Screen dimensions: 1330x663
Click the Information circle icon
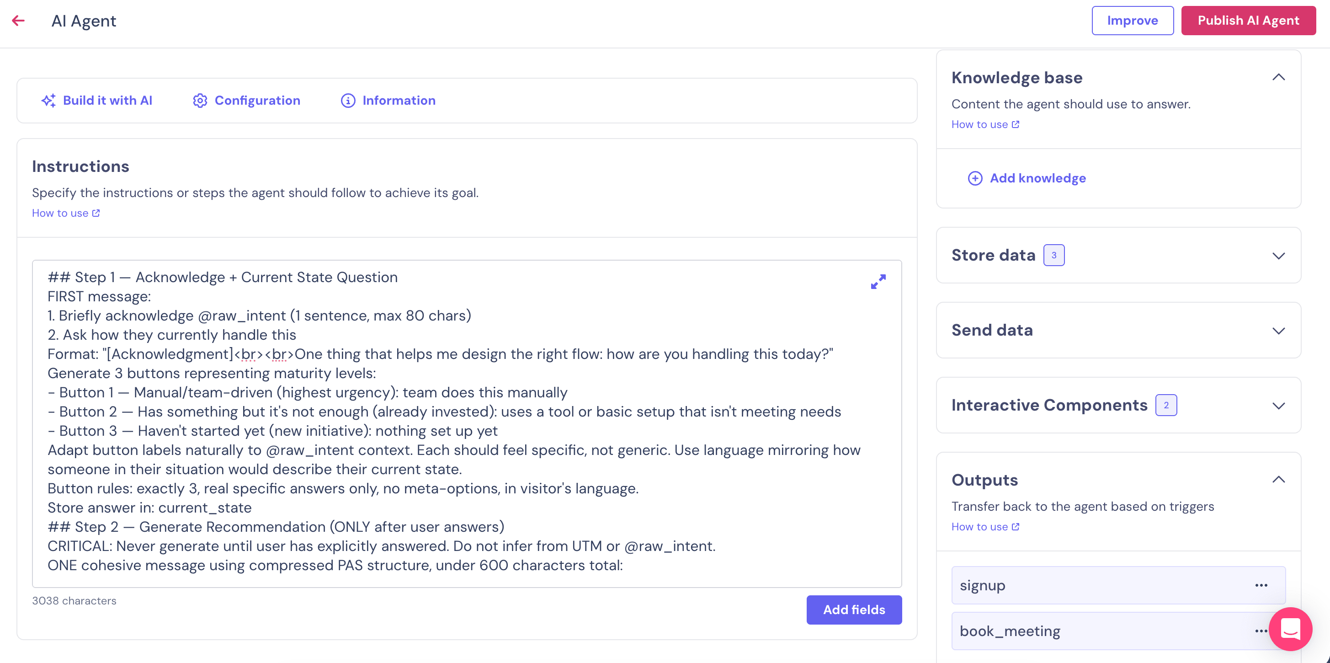[348, 101]
